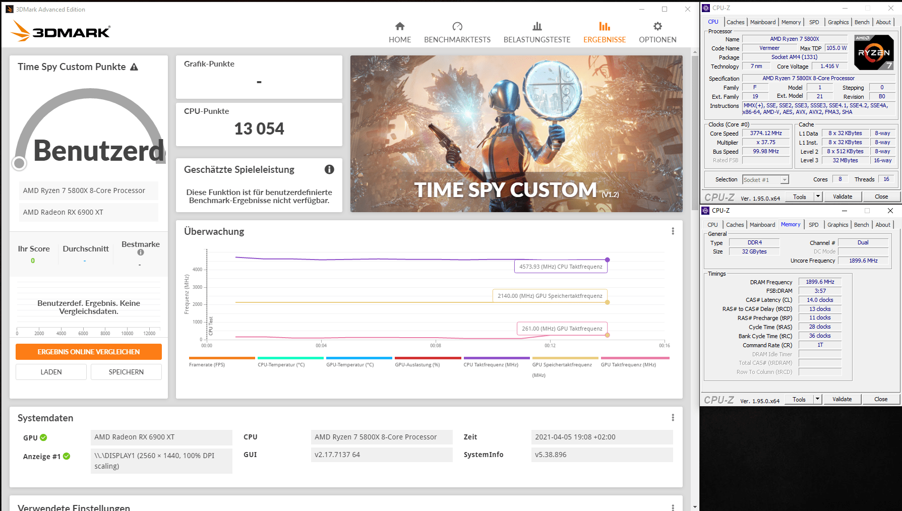Click 3DMark vertical scrollbar up arrow
The image size is (902, 511).
point(695,51)
